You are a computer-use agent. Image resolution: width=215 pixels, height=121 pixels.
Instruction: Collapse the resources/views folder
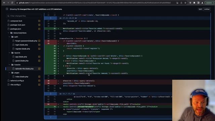8,33
